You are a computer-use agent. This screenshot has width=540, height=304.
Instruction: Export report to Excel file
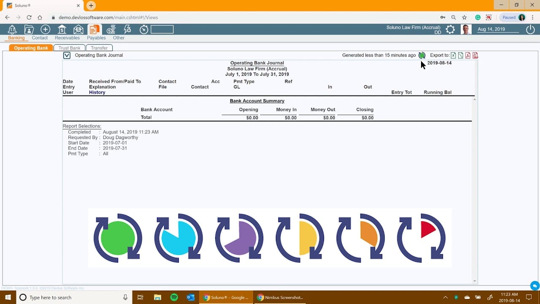point(454,55)
